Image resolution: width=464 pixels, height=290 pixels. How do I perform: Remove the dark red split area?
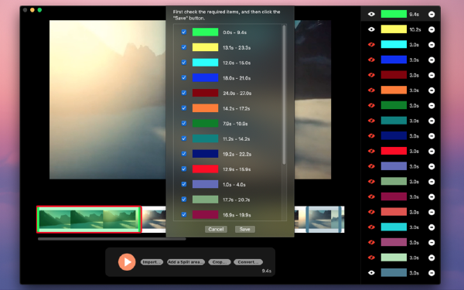point(432,75)
